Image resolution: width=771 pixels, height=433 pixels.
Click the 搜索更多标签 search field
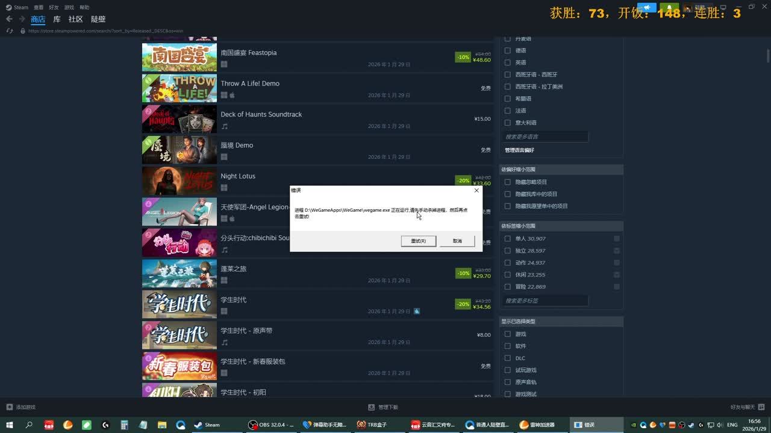pyautogui.click(x=546, y=301)
